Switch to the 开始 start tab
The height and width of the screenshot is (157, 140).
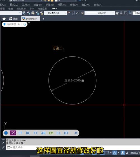tap(13, 19)
